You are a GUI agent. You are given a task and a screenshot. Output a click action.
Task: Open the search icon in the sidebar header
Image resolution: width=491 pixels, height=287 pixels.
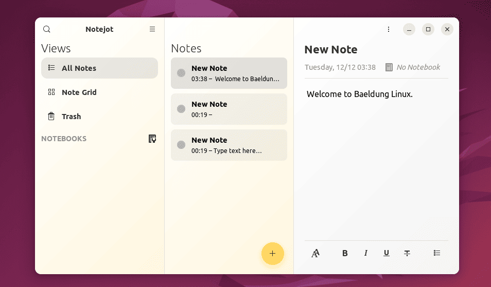click(x=47, y=29)
